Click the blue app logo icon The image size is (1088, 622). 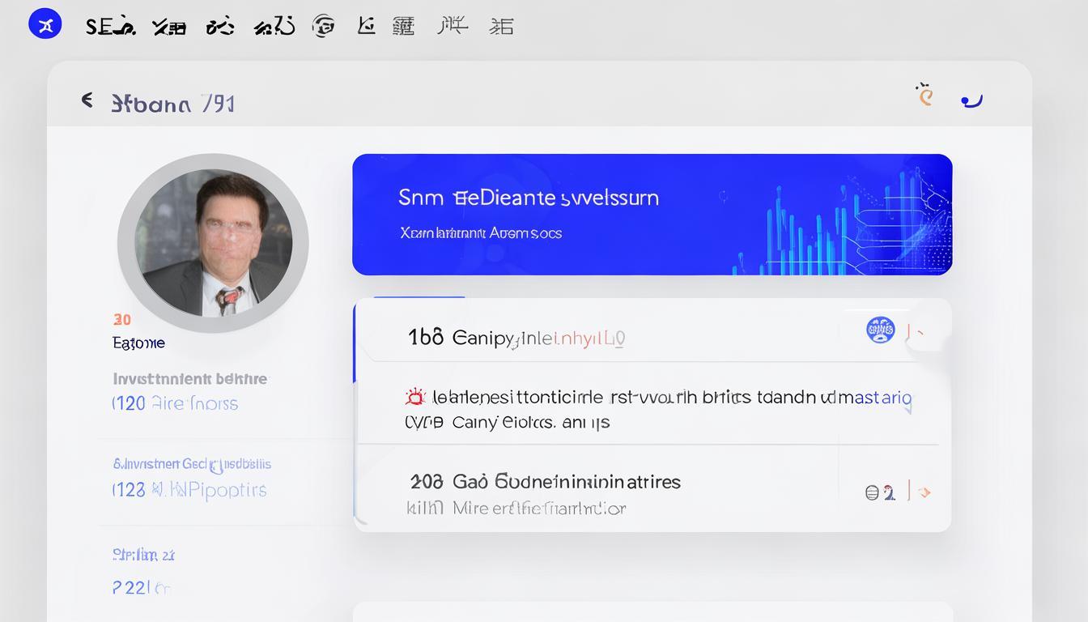tap(45, 23)
